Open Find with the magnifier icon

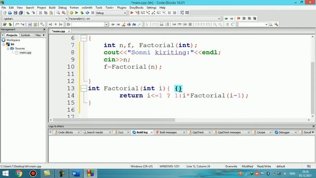click(58, 13)
